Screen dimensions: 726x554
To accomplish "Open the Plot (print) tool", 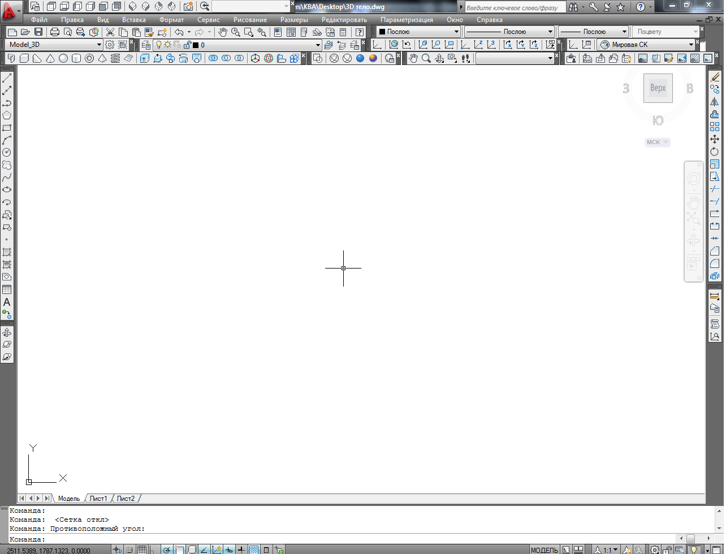I will (55, 32).
